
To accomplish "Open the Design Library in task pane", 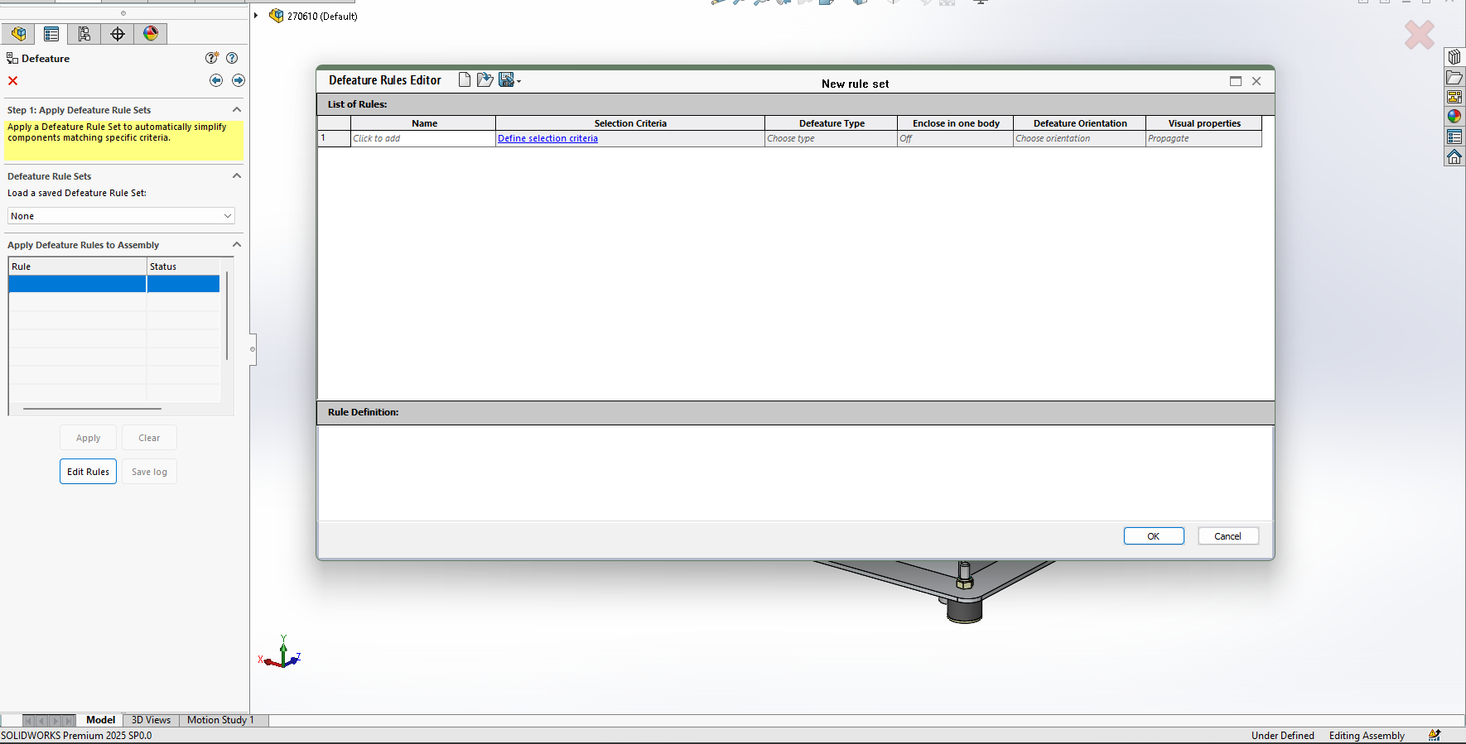I will (x=1454, y=57).
